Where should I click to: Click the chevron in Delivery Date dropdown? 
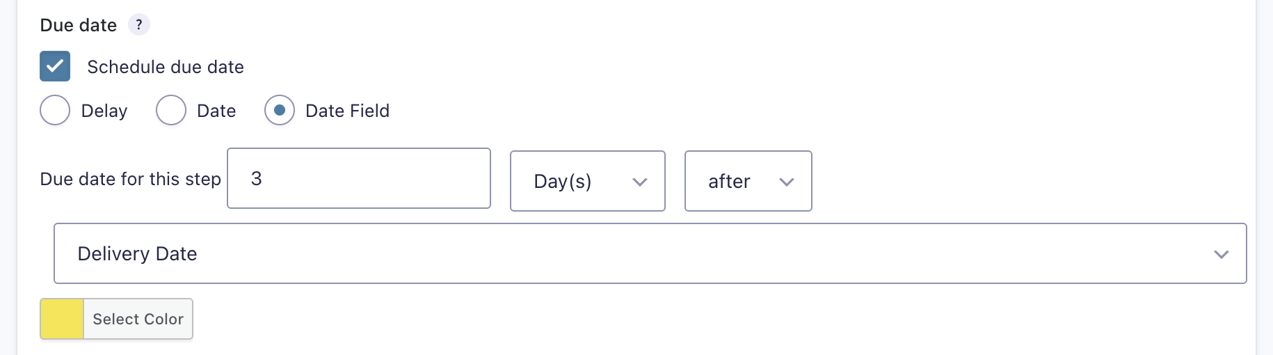(x=1222, y=254)
